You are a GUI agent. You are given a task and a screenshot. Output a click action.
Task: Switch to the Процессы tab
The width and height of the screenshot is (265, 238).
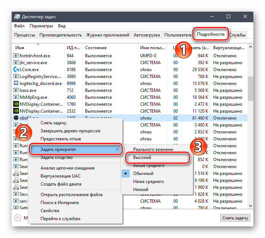pos(24,35)
